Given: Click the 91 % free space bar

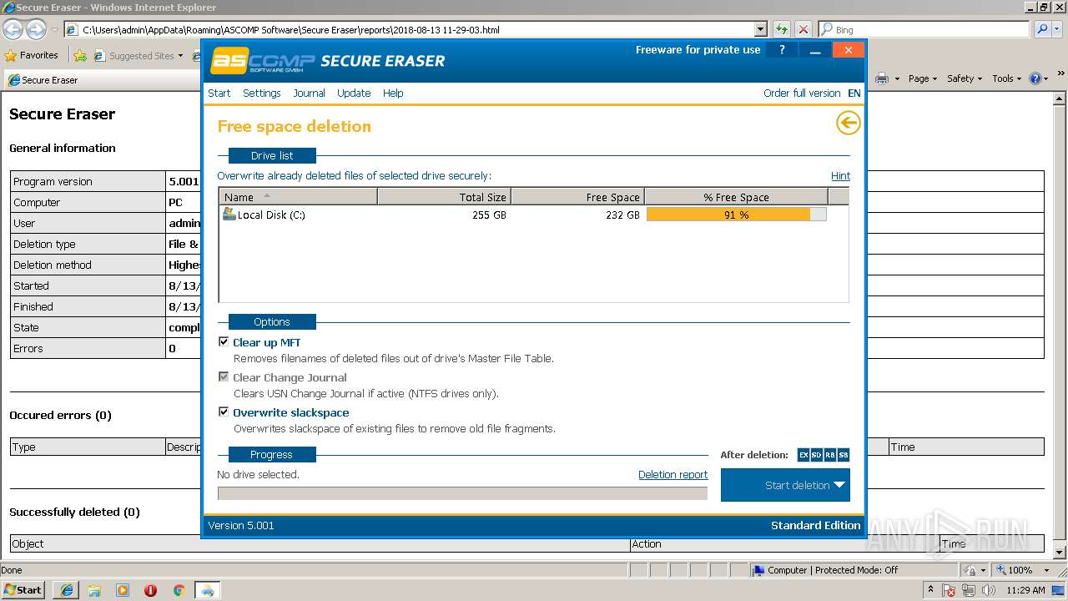Looking at the screenshot, I should (737, 215).
